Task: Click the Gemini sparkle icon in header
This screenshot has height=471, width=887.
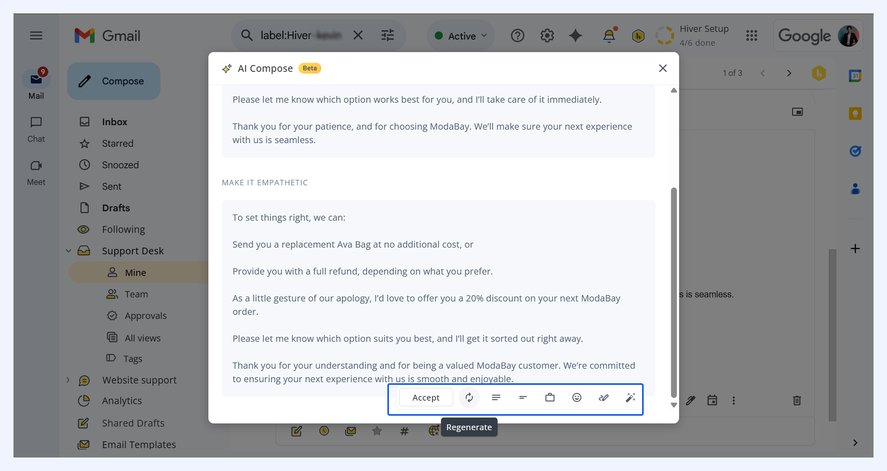Action: tap(575, 35)
